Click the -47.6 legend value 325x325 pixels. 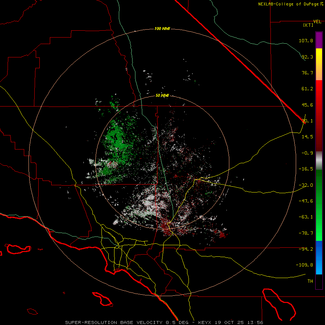(x=306, y=201)
